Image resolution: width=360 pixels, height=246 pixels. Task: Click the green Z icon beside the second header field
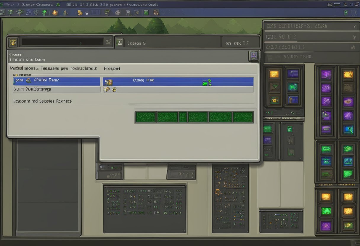coord(119,42)
